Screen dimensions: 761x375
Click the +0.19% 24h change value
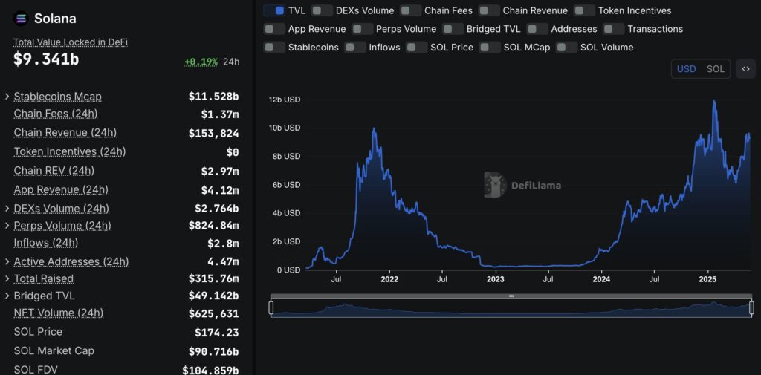click(201, 62)
